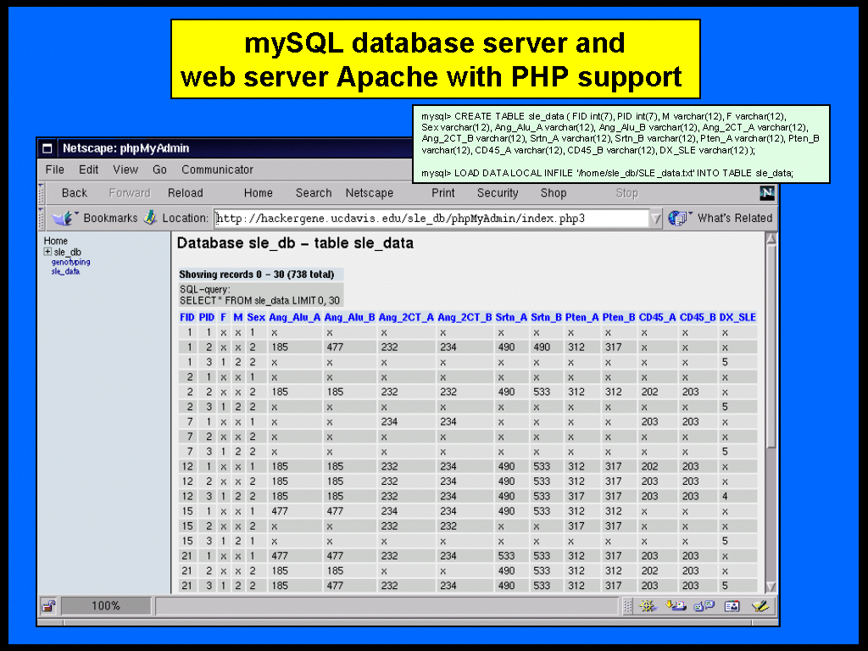Open the Address Book component bar icon
868x651 pixels.
(x=732, y=606)
